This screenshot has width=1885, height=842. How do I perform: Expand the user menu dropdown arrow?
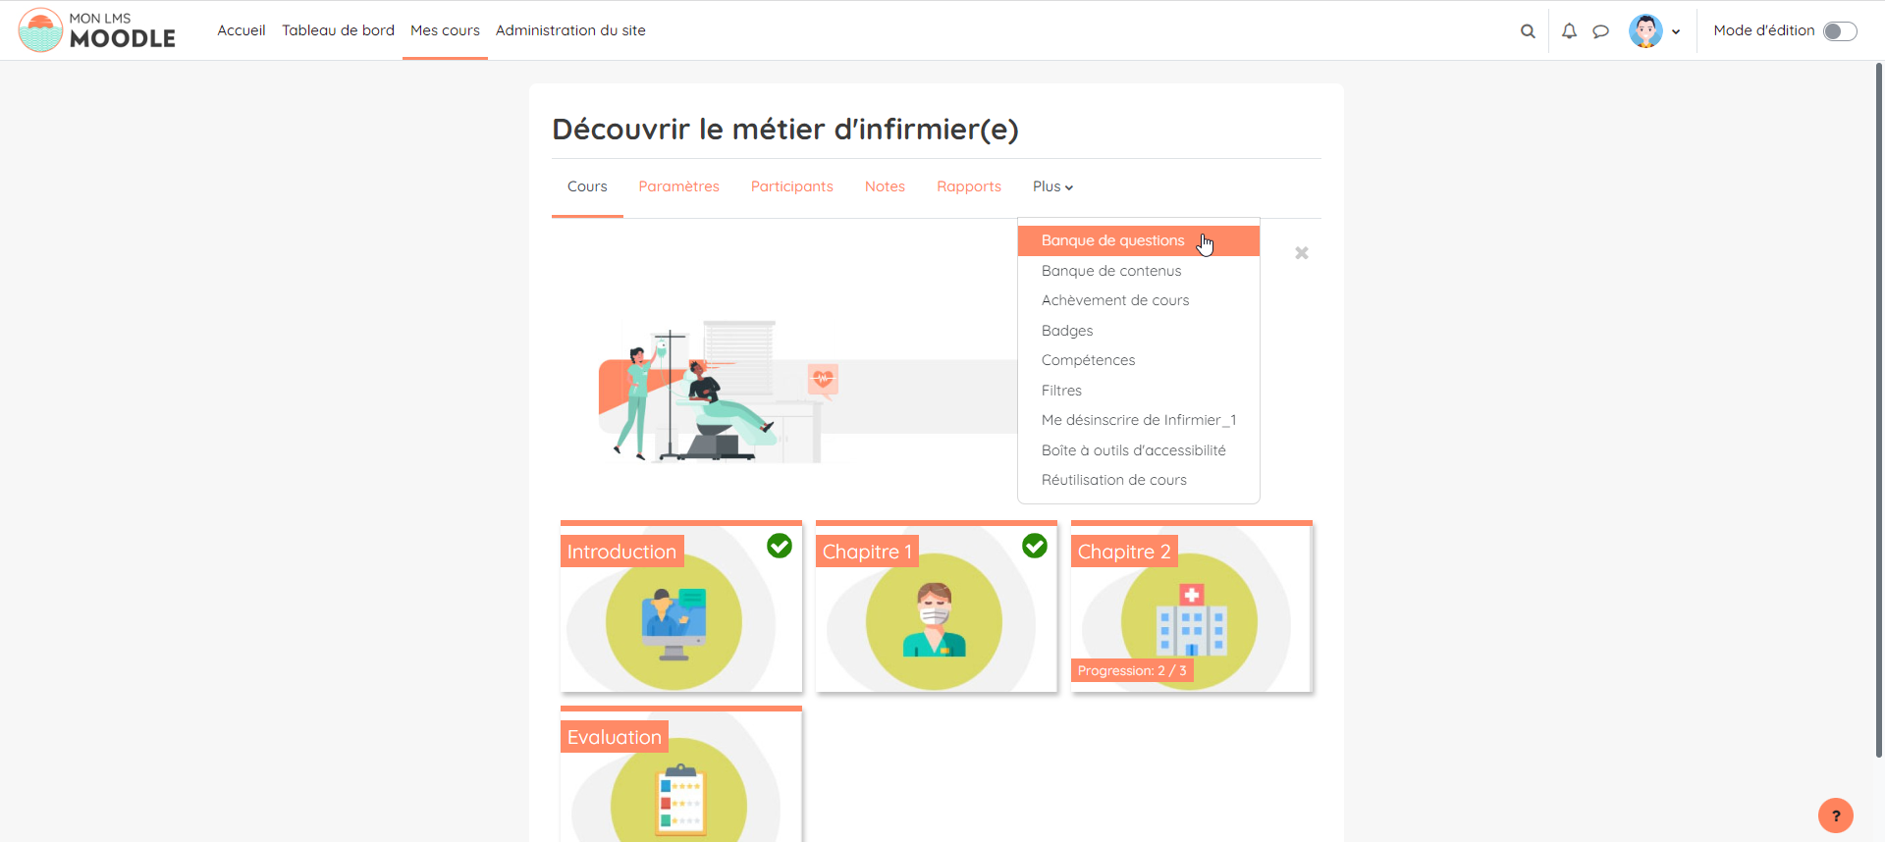(1676, 31)
